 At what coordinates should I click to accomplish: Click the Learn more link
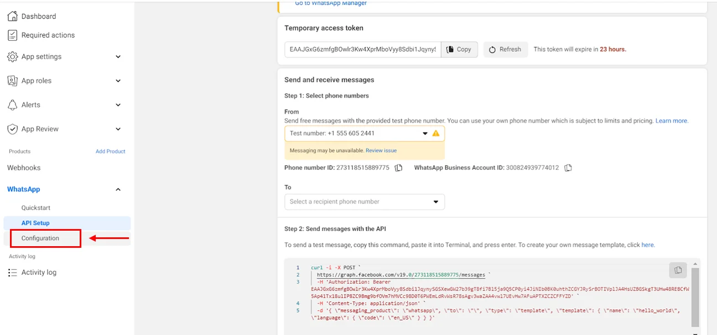[672, 120]
